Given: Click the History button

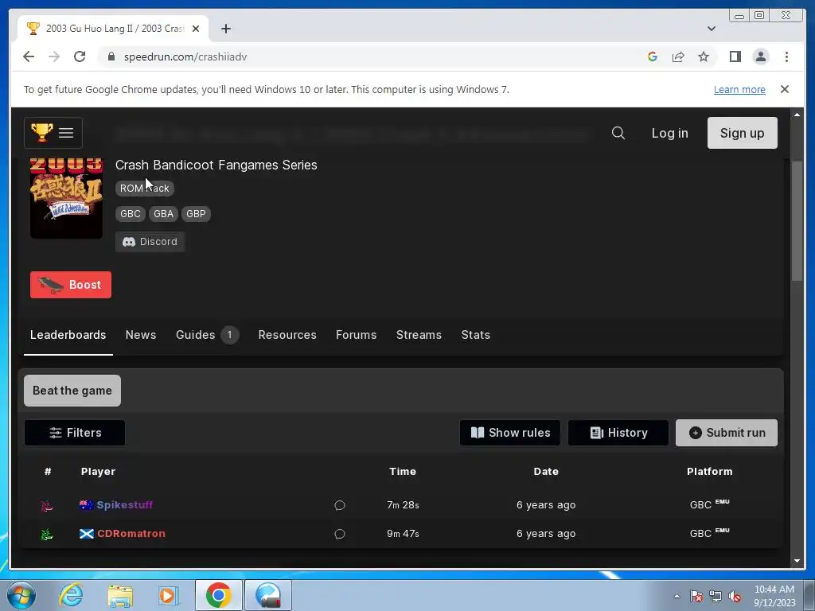Looking at the screenshot, I should tap(618, 433).
